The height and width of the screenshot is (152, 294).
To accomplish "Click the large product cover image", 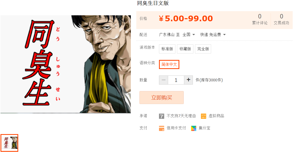I will coord(66,64).
